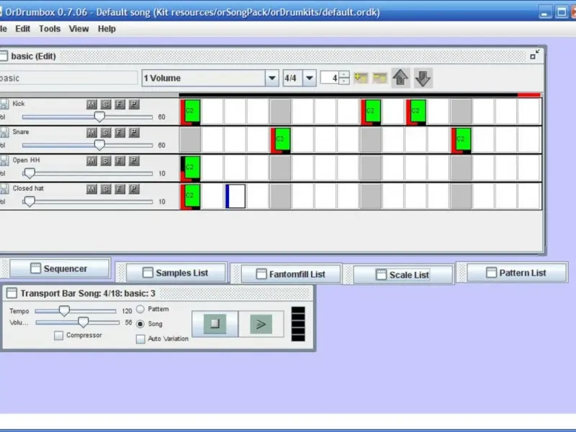Open the Sequencer panel

(x=60, y=269)
